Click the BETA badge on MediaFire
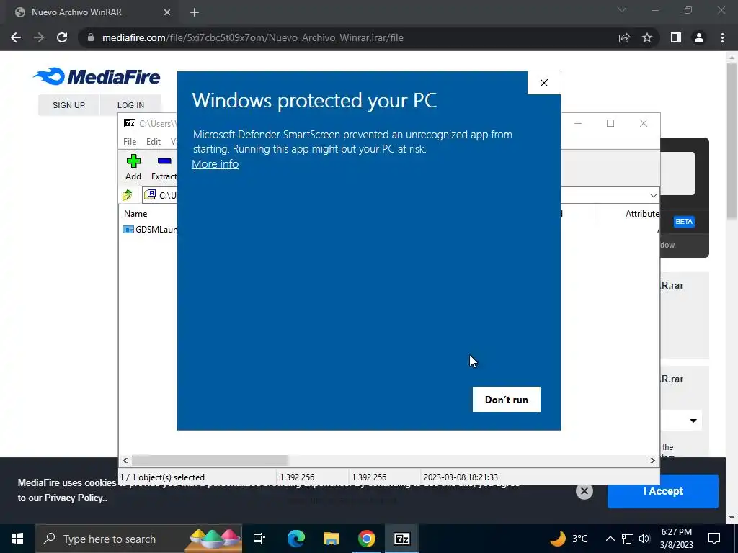 point(684,222)
